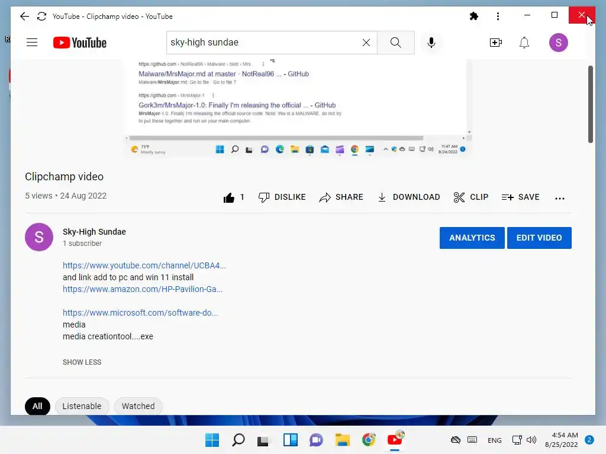The width and height of the screenshot is (606, 454).
Task: Open Chrome from taskbar
Action: tap(369, 440)
